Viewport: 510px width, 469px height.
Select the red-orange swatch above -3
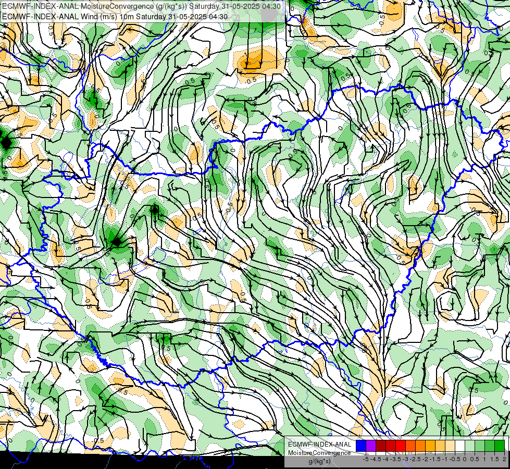click(411, 446)
